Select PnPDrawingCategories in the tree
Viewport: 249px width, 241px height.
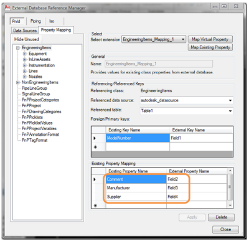(x=42, y=111)
